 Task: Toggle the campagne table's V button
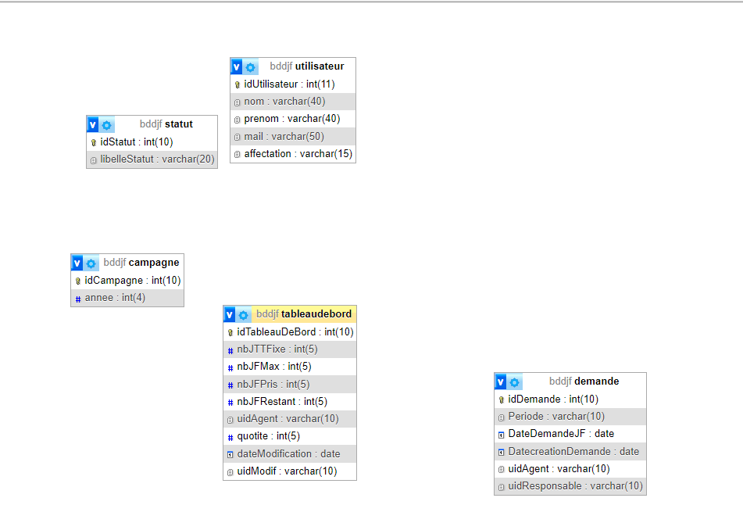point(77,263)
